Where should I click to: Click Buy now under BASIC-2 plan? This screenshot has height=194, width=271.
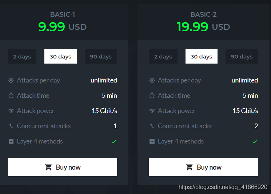(203, 167)
